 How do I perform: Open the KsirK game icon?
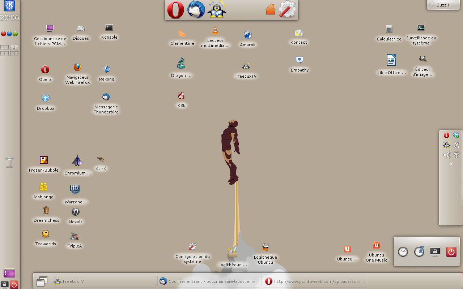coord(101,159)
